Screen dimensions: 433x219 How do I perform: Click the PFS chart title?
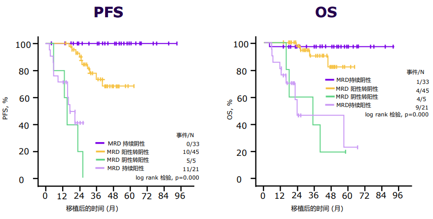pyautogui.click(x=108, y=12)
